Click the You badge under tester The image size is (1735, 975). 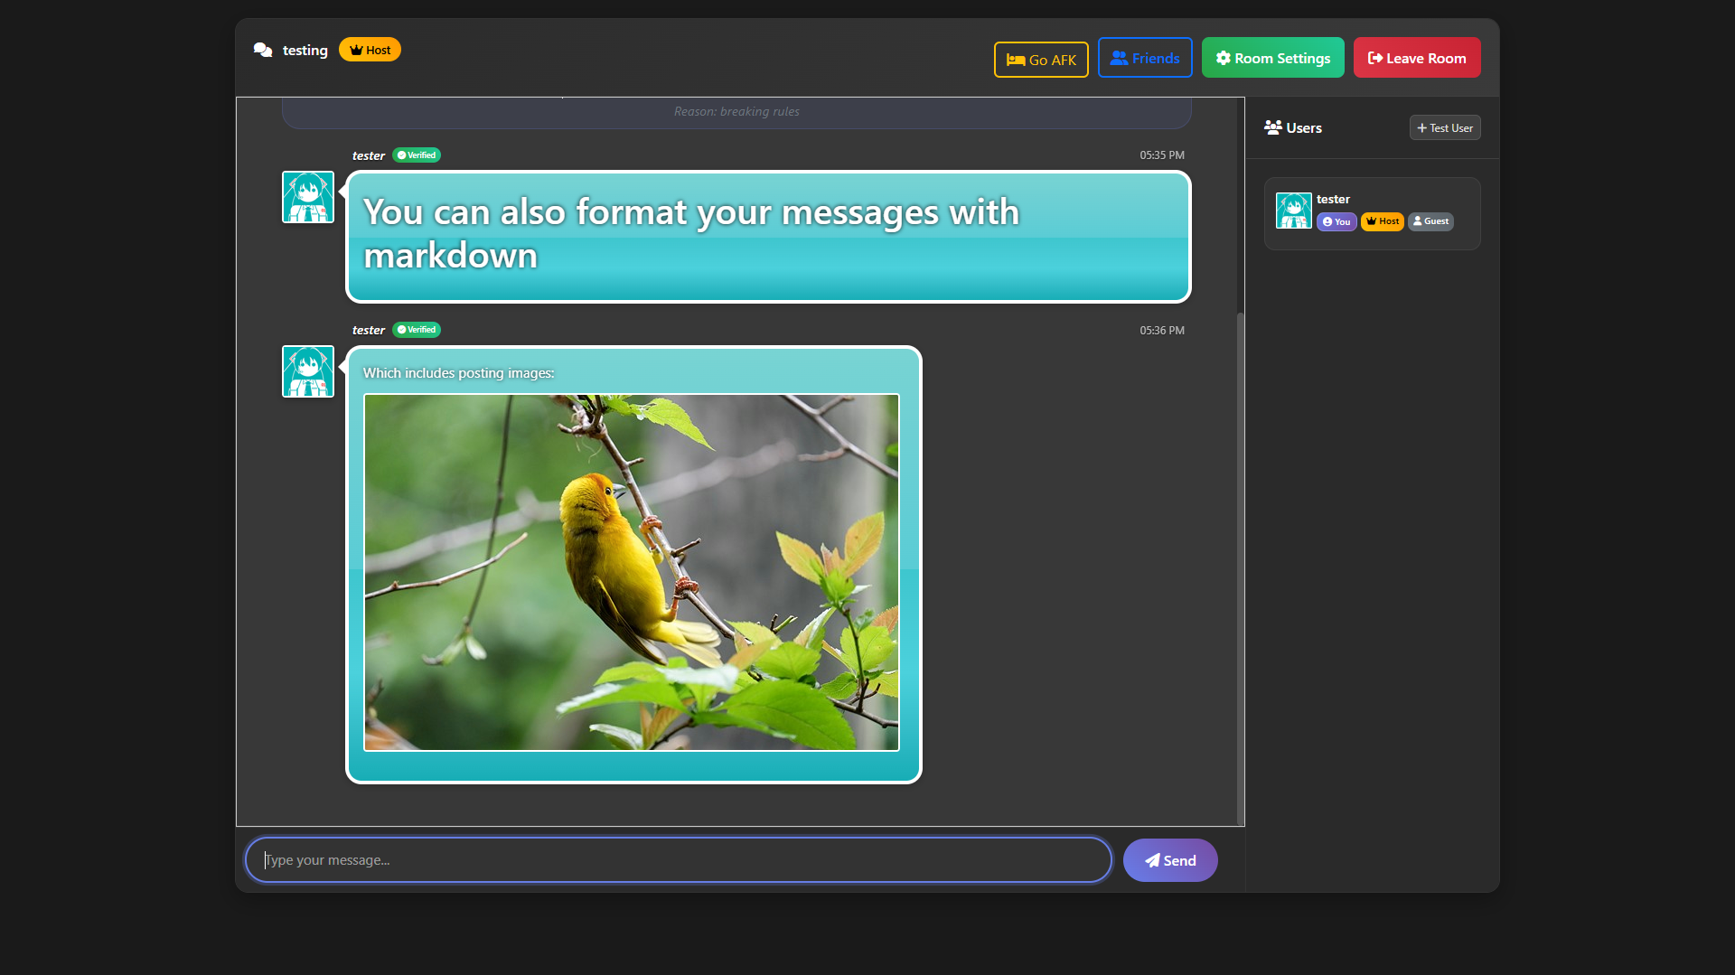(1336, 221)
